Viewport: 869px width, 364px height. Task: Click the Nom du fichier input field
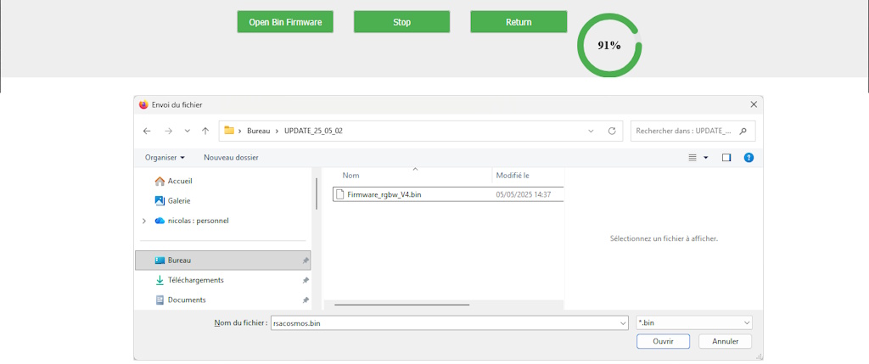coord(446,323)
